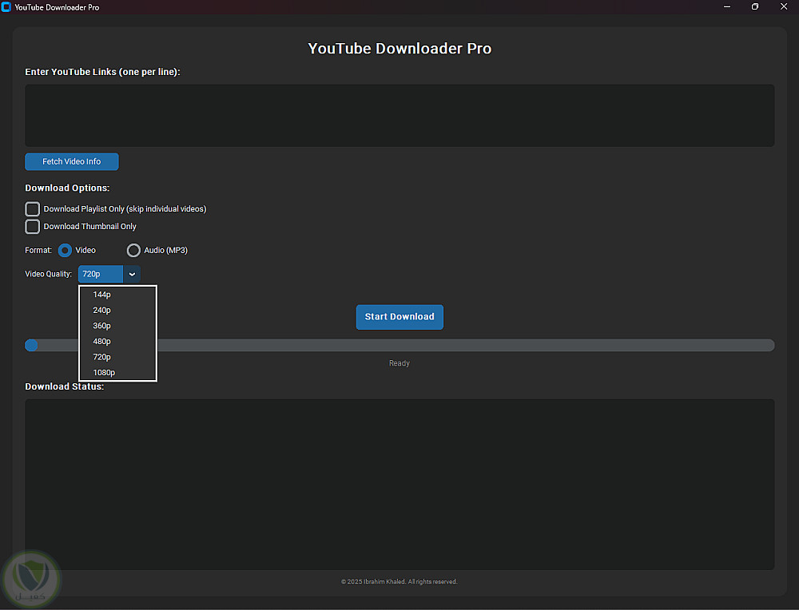Screen dimensions: 799x610
Task: Pick 360p in the quality list
Action: point(117,326)
